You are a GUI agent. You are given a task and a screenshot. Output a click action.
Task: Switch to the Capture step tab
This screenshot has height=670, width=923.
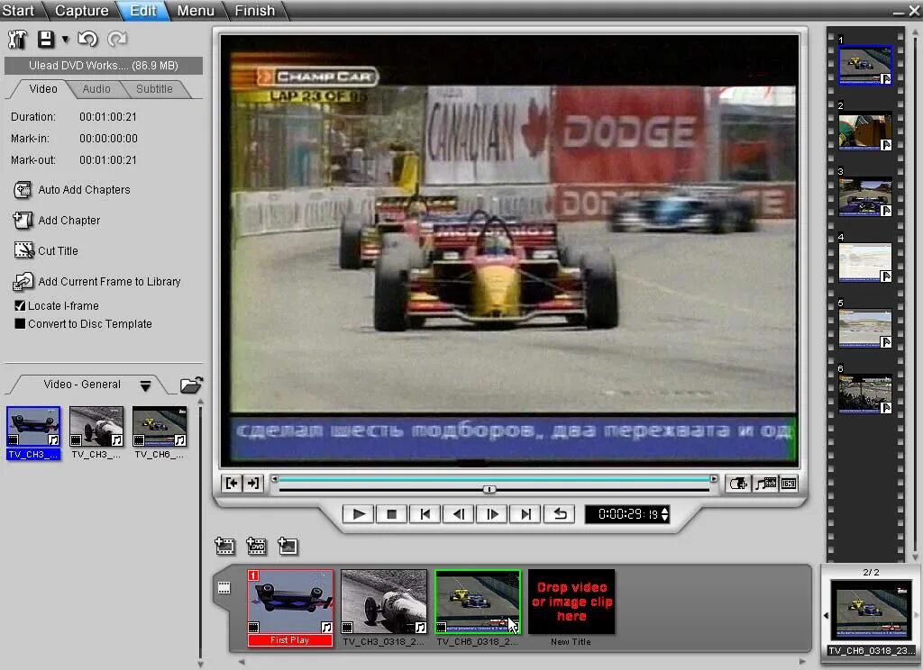click(x=81, y=11)
